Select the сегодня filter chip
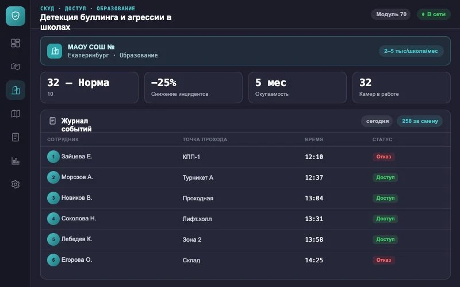 pos(377,121)
